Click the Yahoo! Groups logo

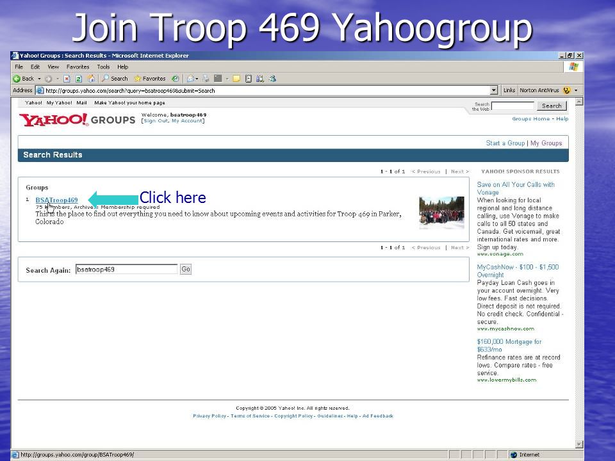(78, 120)
